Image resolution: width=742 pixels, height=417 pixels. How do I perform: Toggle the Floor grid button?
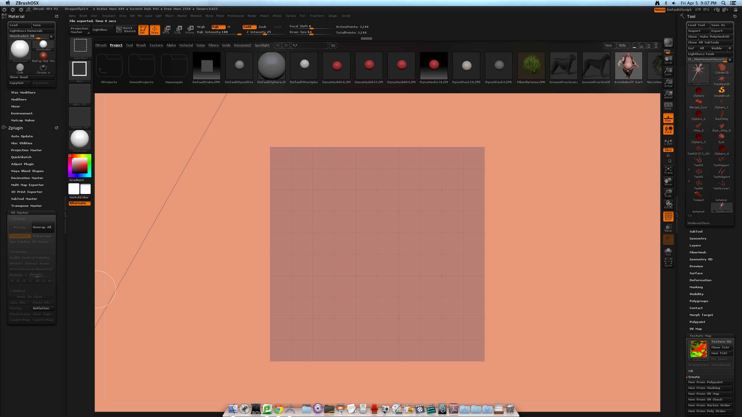(668, 118)
